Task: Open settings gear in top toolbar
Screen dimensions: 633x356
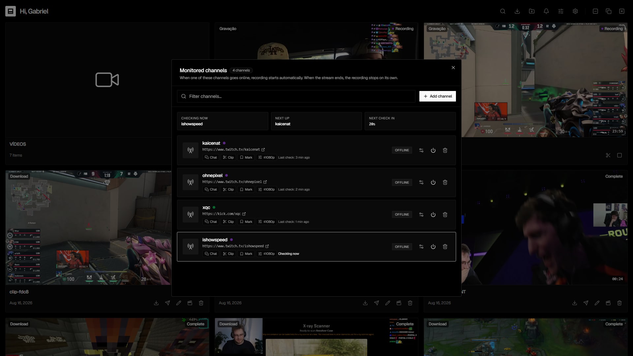Action: (x=575, y=11)
